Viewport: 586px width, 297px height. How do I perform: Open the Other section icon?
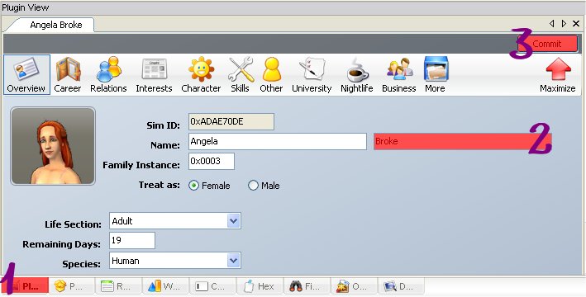click(x=271, y=74)
